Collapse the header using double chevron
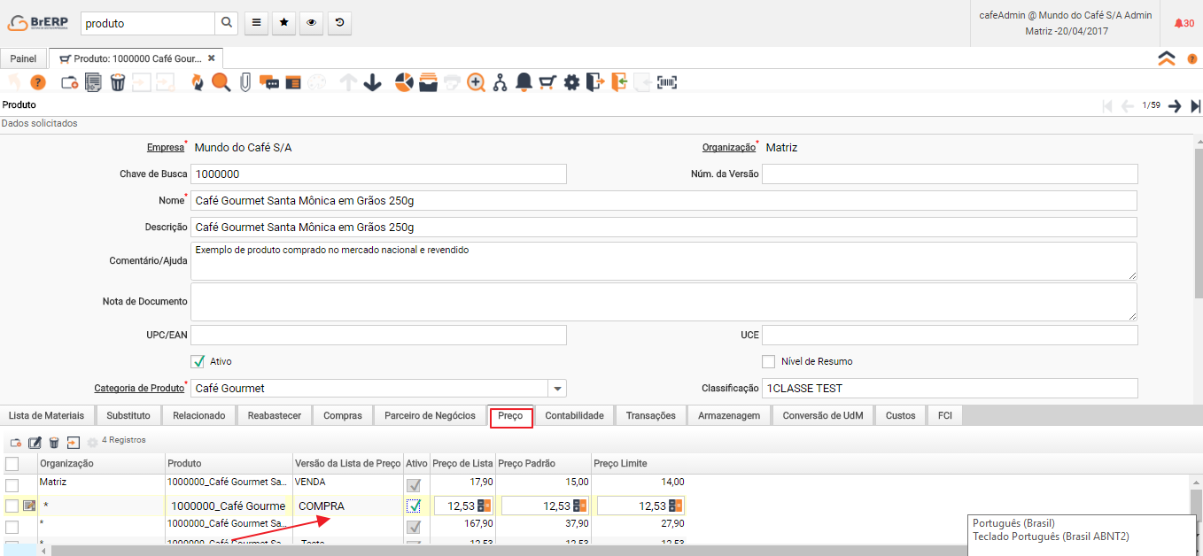1203x556 pixels. [1167, 58]
